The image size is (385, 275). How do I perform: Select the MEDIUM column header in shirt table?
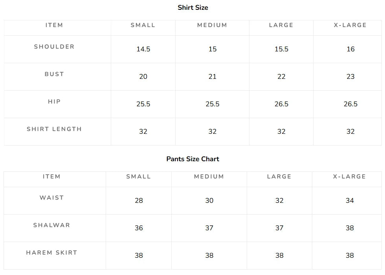tap(212, 25)
